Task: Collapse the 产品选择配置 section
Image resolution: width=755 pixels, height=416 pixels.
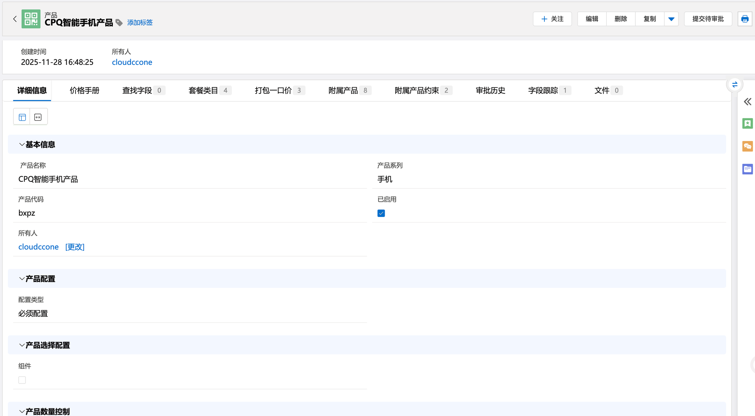Action: [x=22, y=345]
